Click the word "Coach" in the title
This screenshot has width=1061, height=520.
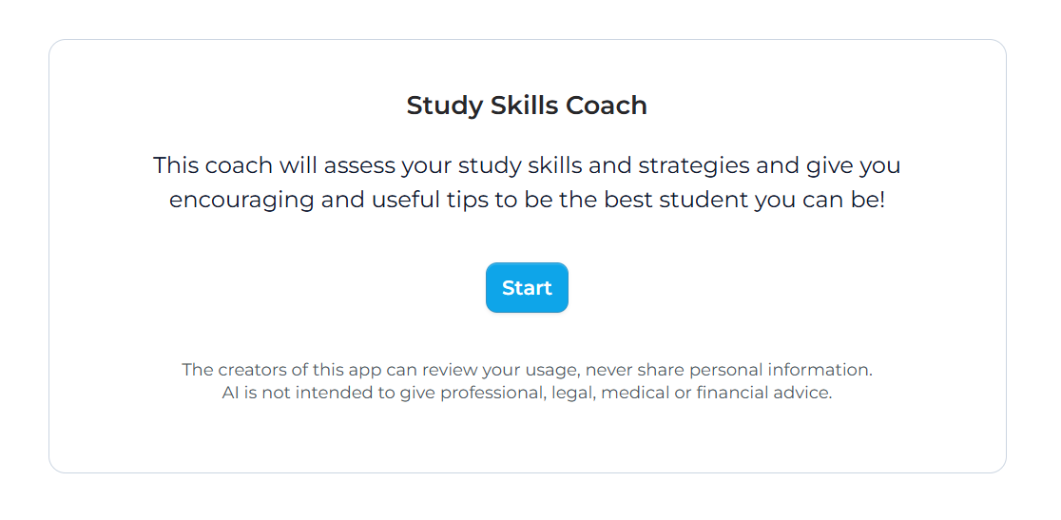tap(607, 106)
